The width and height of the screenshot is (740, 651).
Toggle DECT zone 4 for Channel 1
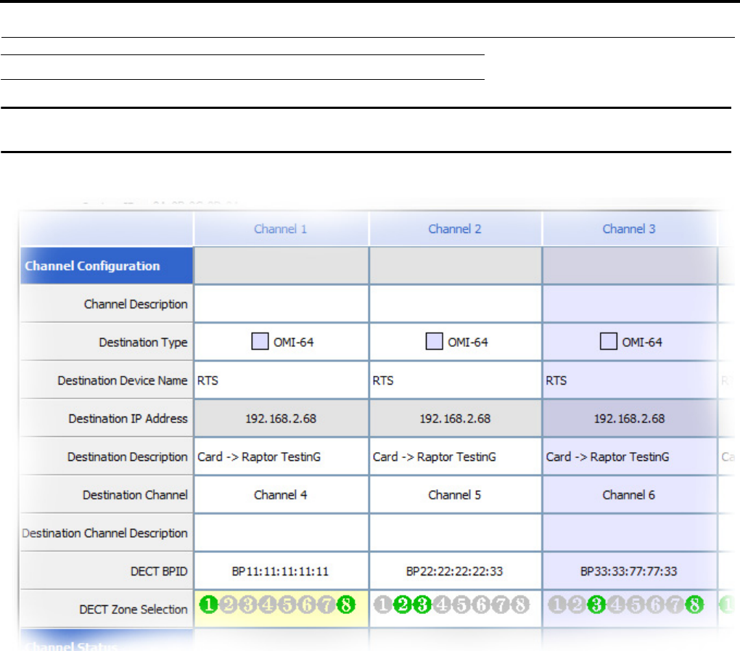coord(268,605)
